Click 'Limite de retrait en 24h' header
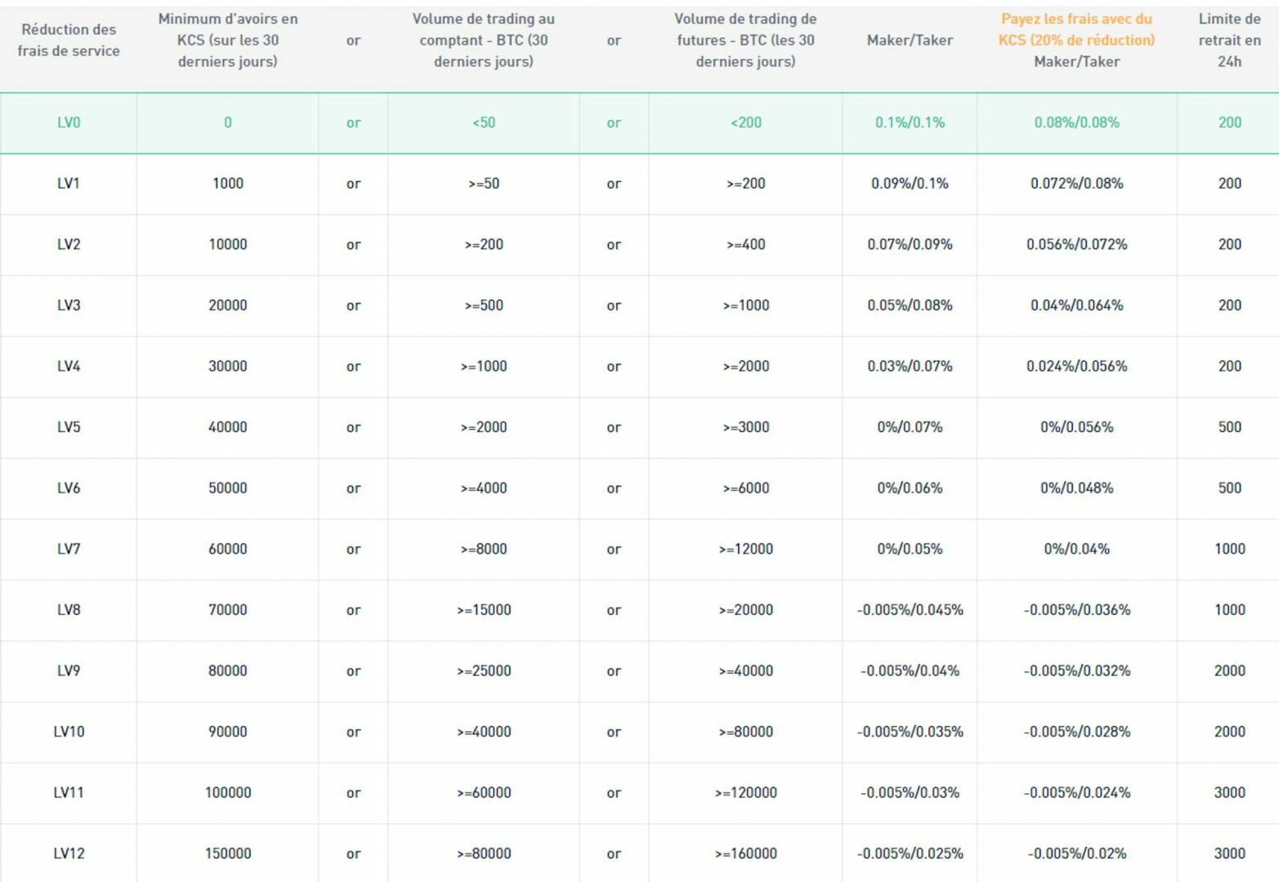 (x=1230, y=40)
